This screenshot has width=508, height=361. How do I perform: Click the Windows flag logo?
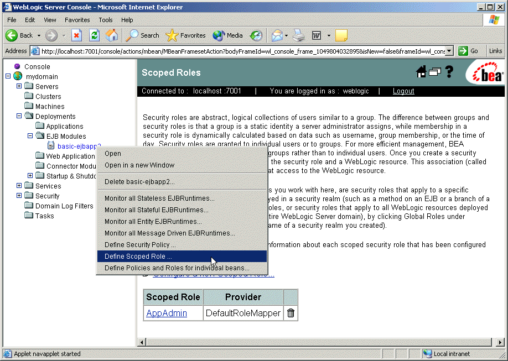coord(494,20)
